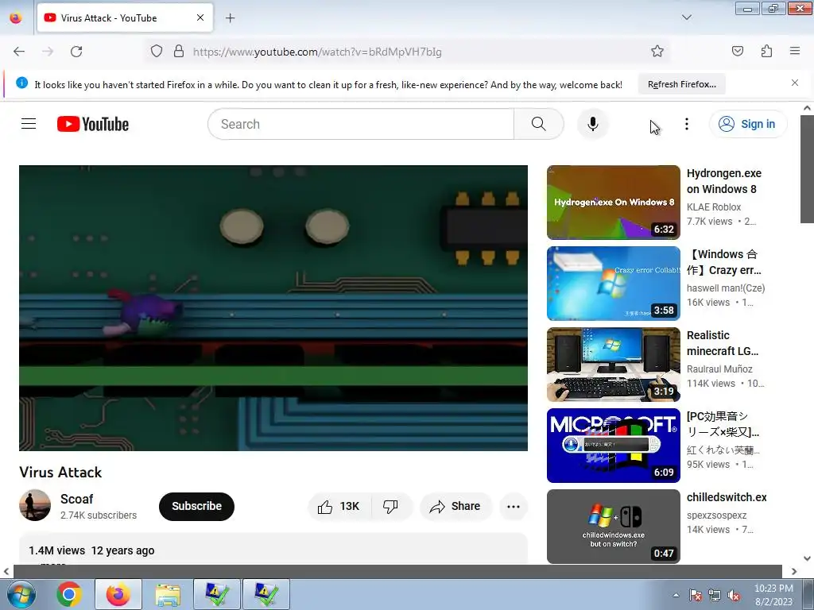Switch to Firefox taskbar button
814x610 pixels.
pos(118,594)
